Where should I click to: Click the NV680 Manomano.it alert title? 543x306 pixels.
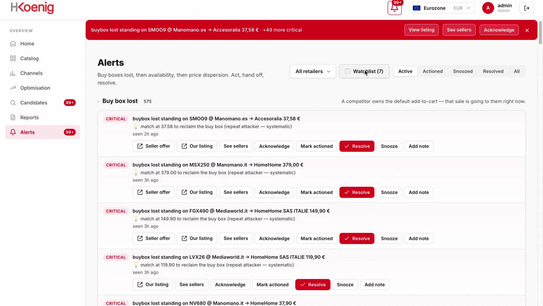point(214,303)
